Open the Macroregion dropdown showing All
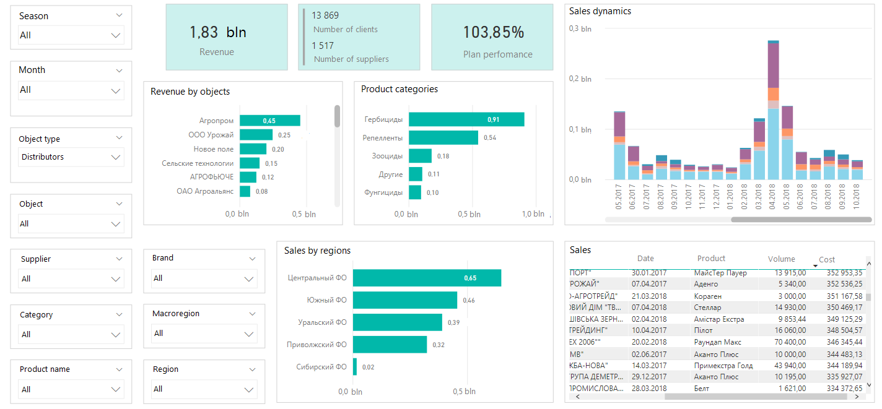 [204, 334]
